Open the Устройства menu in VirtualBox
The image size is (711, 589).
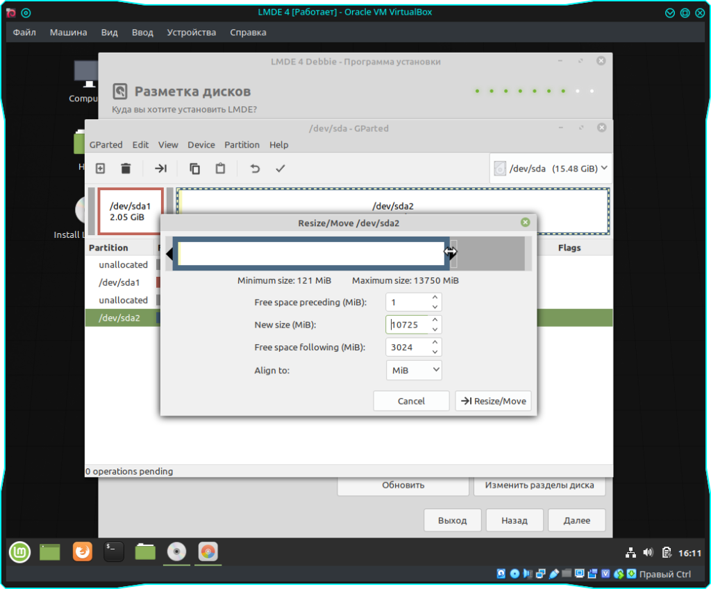(192, 32)
